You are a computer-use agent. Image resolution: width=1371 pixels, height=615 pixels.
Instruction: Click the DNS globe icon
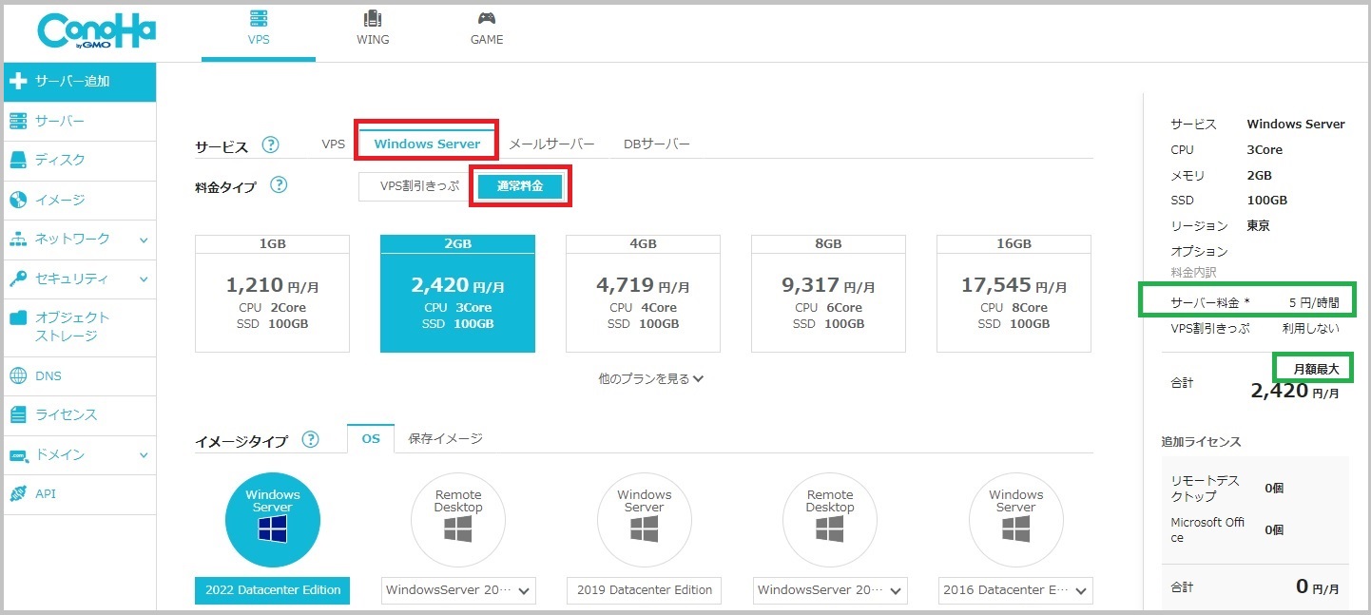click(x=18, y=375)
